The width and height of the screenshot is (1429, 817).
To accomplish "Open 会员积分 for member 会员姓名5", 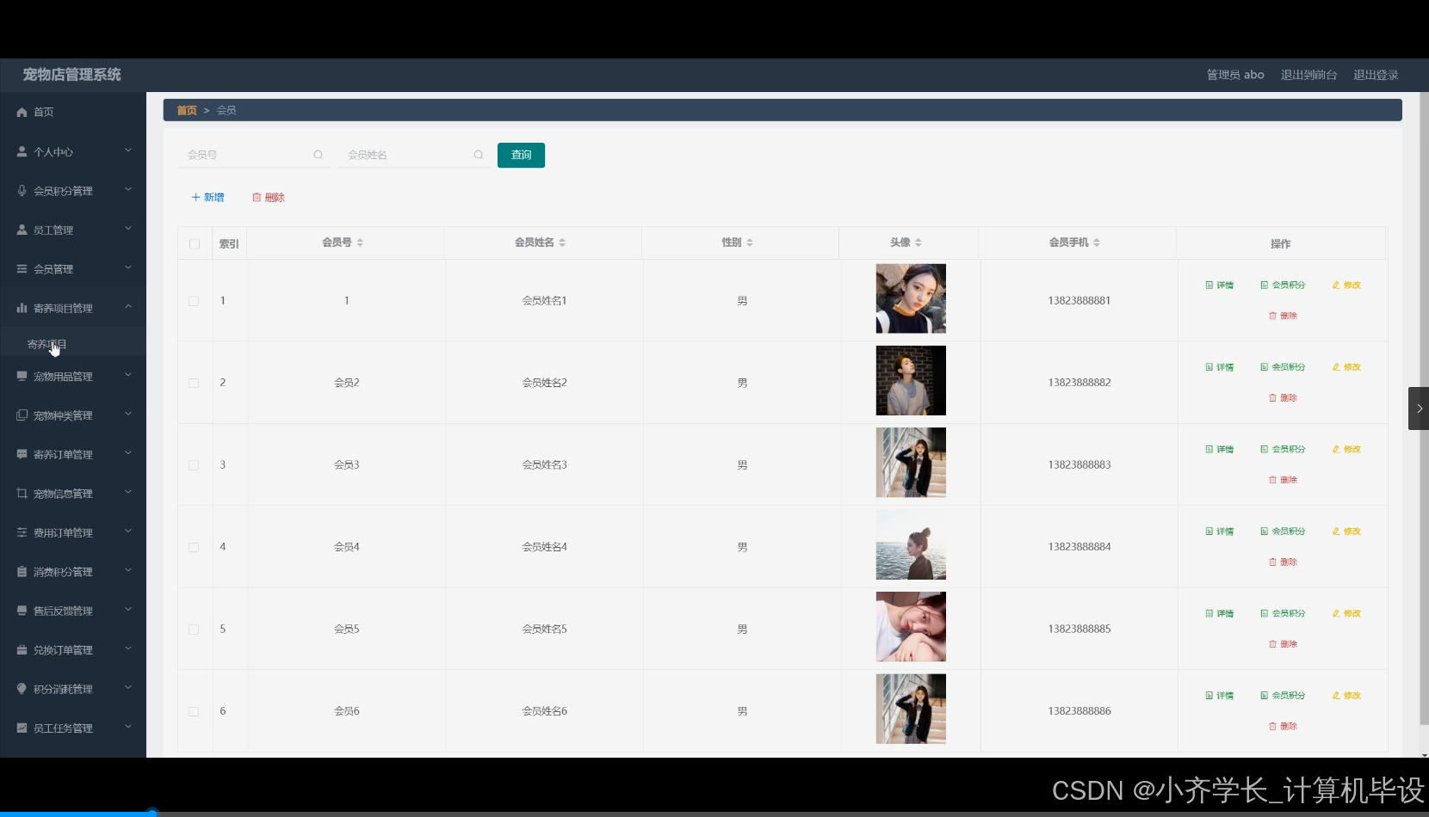I will click(x=1283, y=613).
